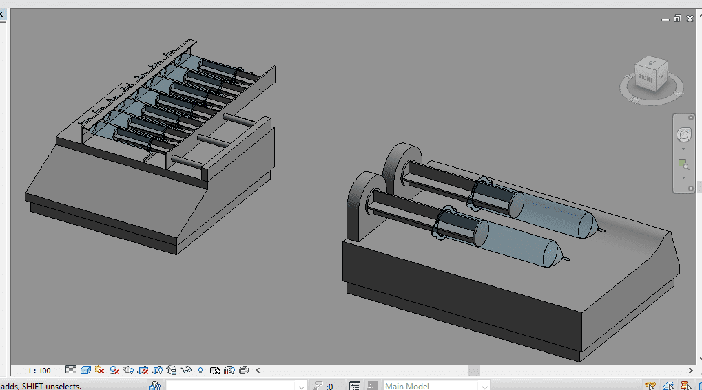
Task: Click the greyed Add to Set icon
Action: (x=372, y=385)
